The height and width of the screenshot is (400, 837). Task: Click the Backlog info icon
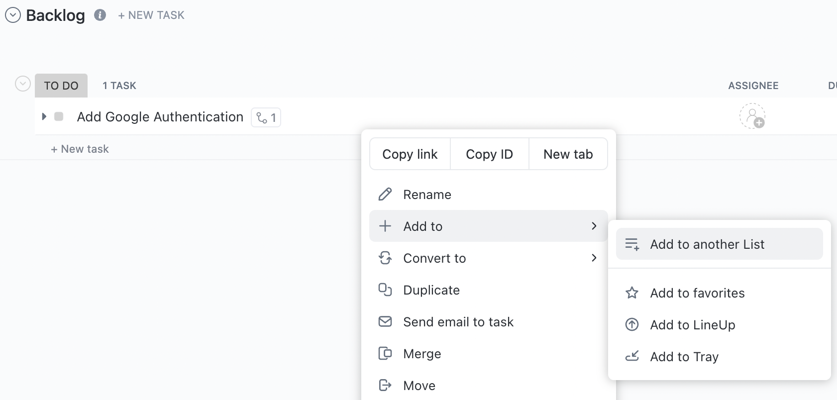tap(100, 15)
